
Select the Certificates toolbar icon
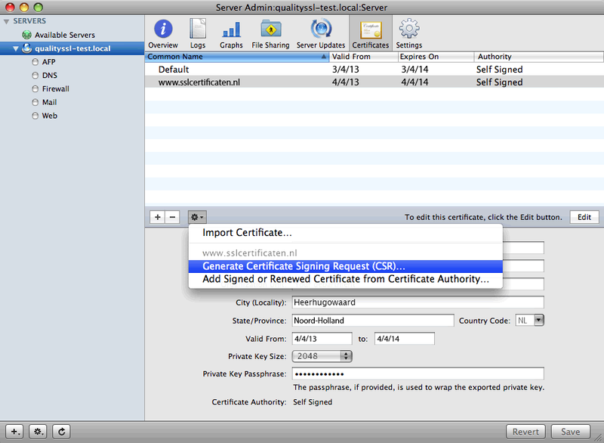[x=371, y=29]
